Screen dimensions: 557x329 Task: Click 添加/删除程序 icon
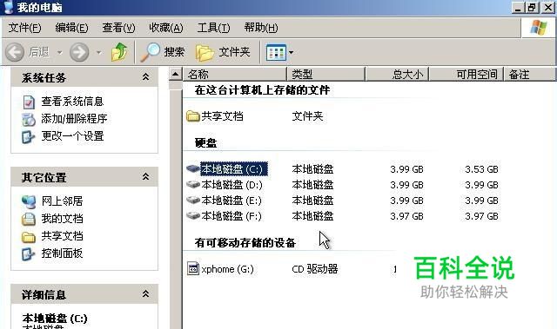pyautogui.click(x=29, y=119)
